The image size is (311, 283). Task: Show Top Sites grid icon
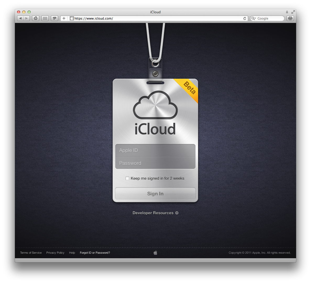click(x=45, y=18)
